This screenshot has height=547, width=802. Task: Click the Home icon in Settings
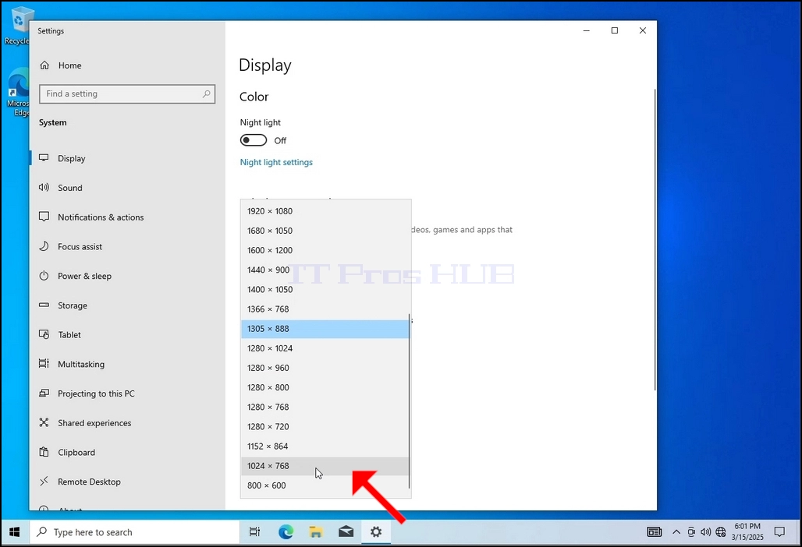point(44,65)
